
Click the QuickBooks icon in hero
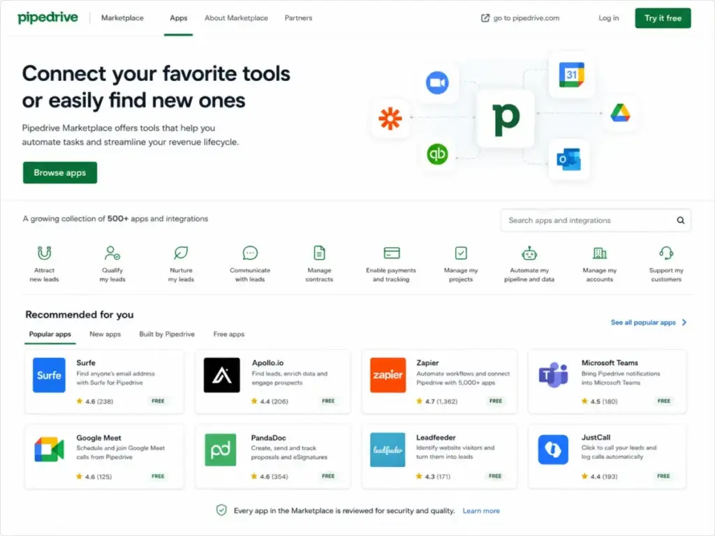coord(437,154)
